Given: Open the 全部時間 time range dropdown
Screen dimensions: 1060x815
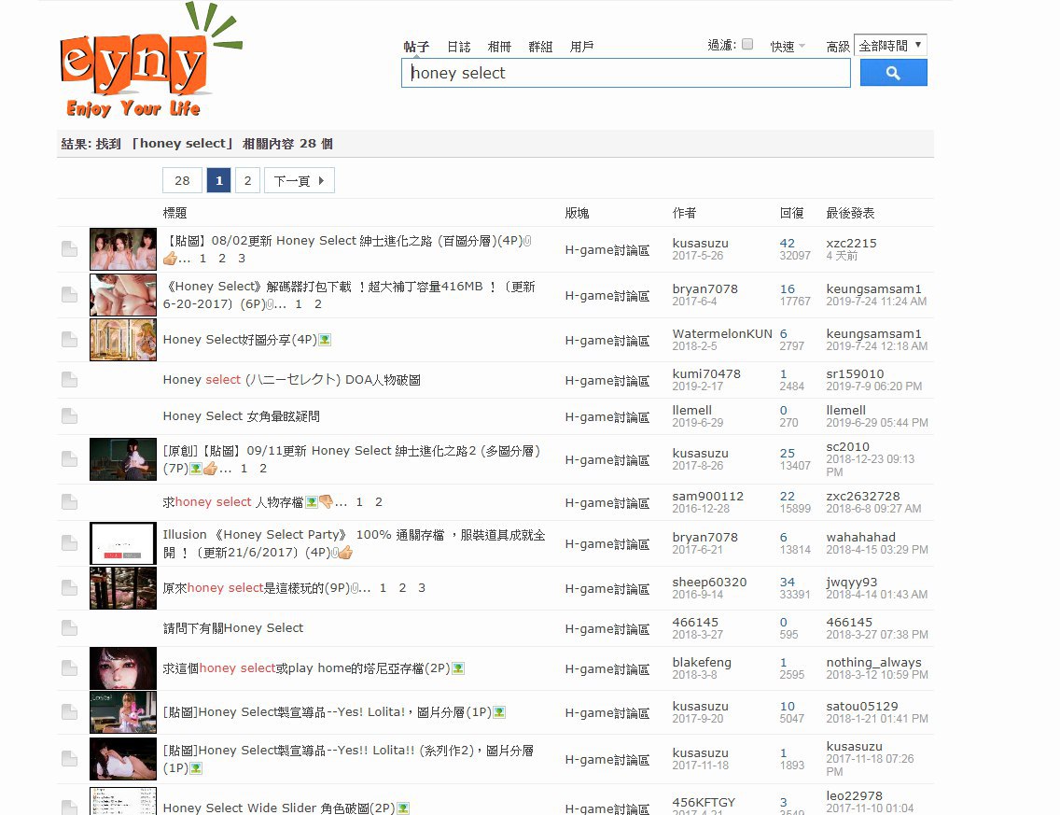Looking at the screenshot, I should [889, 46].
